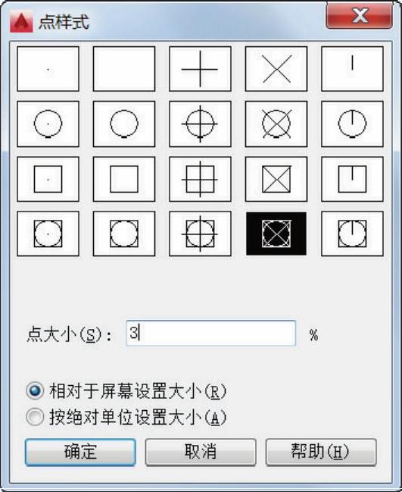Choose the plus cross point style

(200, 69)
